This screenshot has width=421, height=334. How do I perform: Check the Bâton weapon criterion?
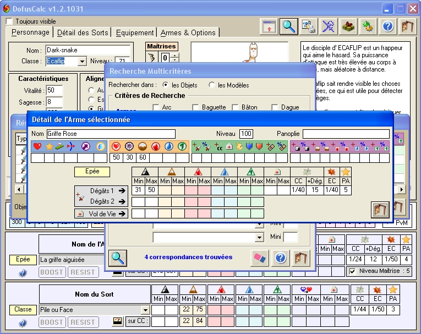point(235,107)
